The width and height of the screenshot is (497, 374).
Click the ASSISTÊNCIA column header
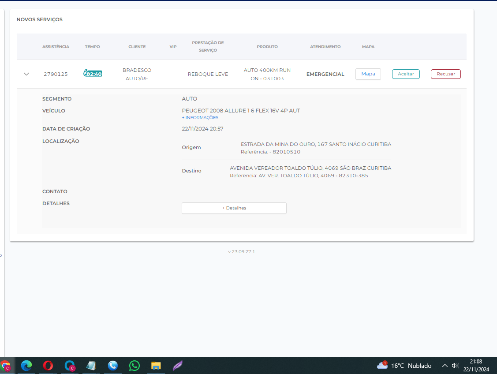pos(56,47)
